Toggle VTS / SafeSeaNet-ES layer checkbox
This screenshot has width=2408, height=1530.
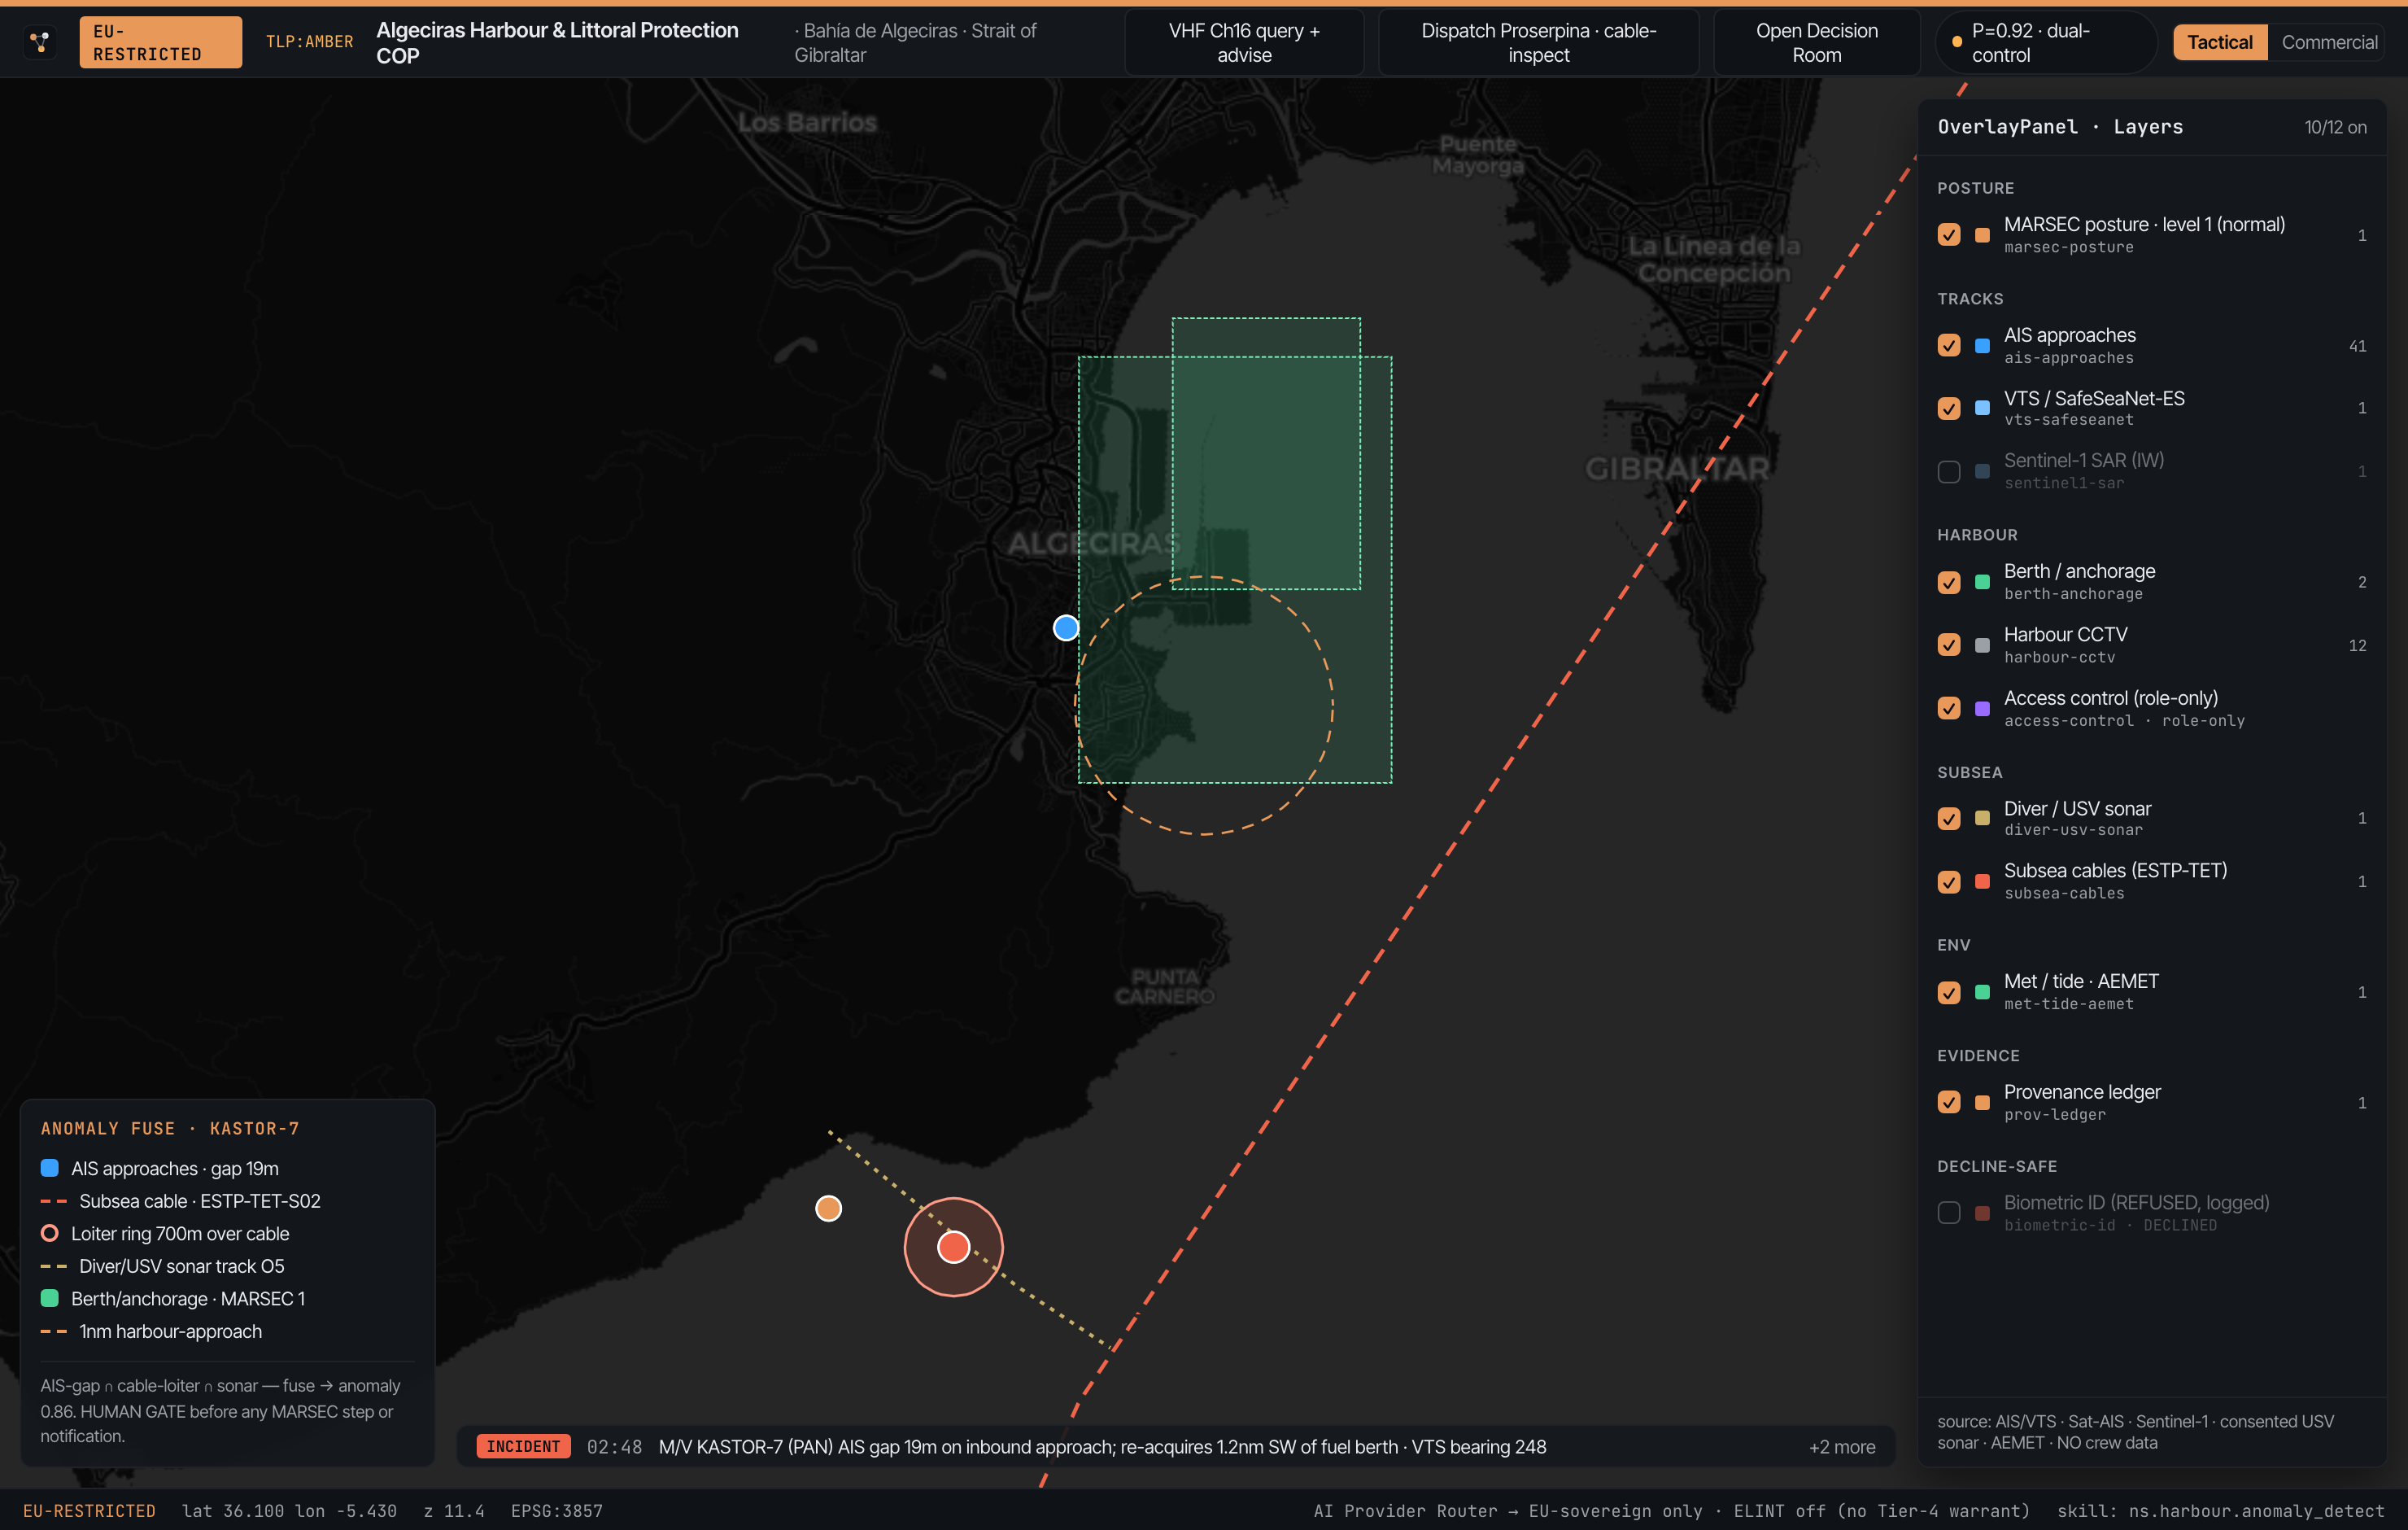(x=1949, y=409)
